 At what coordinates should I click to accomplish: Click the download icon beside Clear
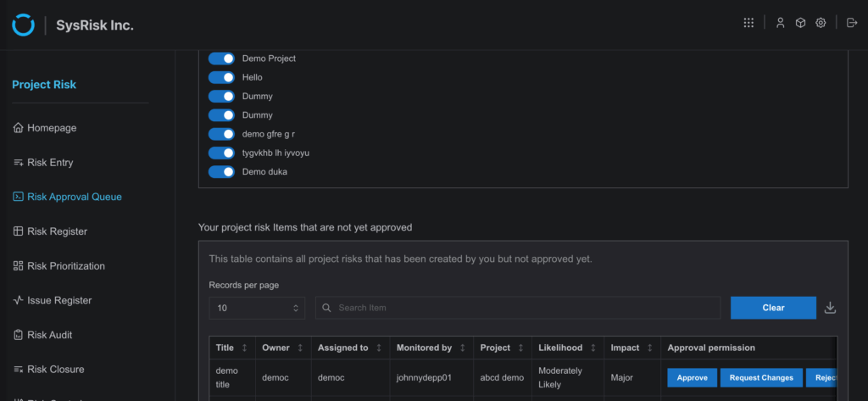pyautogui.click(x=830, y=308)
